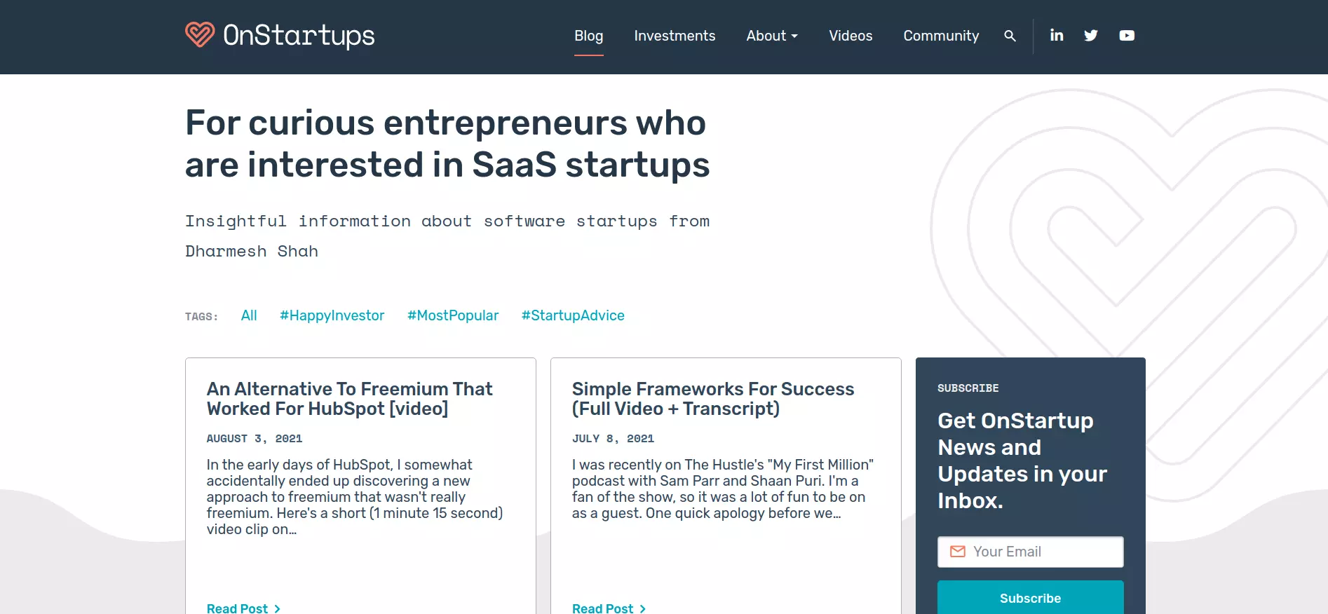Screen dimensions: 1328x614
Task: Visit the LinkedIn icon link
Action: [1057, 35]
